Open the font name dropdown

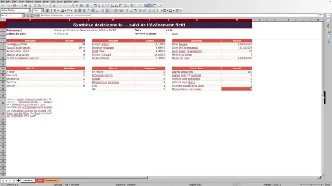pyautogui.click(x=29, y=10)
